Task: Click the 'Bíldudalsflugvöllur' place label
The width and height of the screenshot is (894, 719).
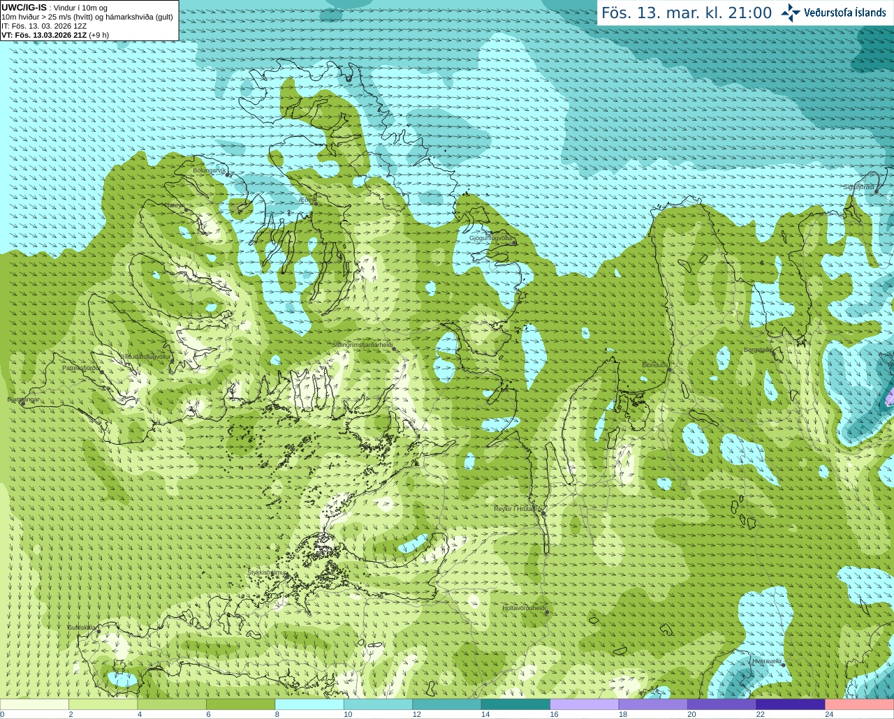Action: (145, 356)
